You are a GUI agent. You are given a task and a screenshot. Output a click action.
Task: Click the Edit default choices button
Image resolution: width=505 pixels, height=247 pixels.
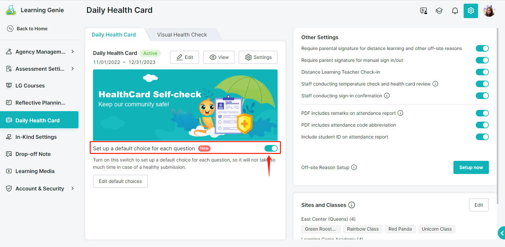pos(120,181)
